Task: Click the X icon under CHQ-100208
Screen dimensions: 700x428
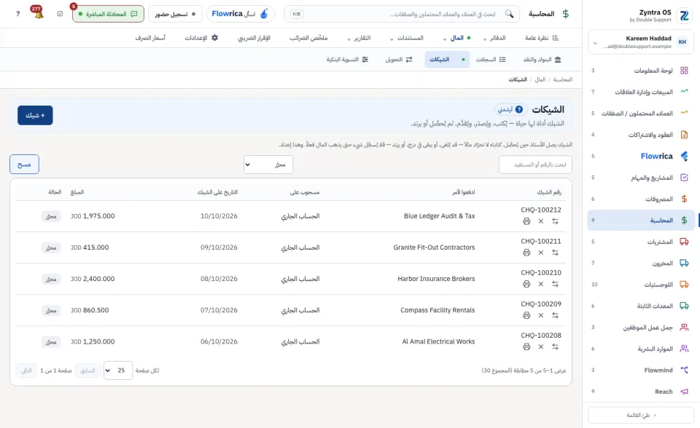Action: click(540, 346)
